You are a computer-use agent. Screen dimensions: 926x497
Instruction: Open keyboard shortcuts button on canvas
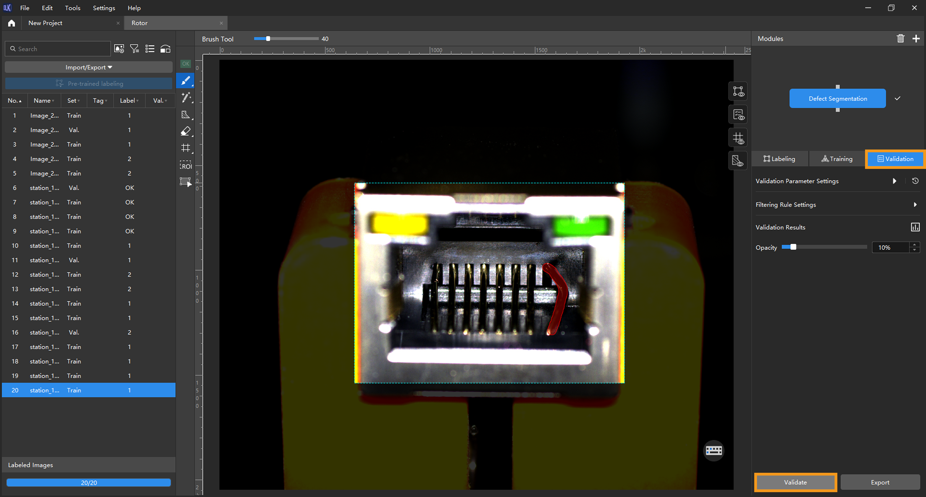click(714, 450)
